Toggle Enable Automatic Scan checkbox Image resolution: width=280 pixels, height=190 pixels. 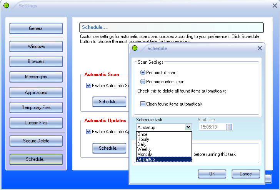[x=89, y=86]
